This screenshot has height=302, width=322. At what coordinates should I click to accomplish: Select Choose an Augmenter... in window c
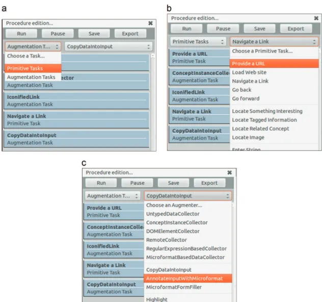[188, 205]
